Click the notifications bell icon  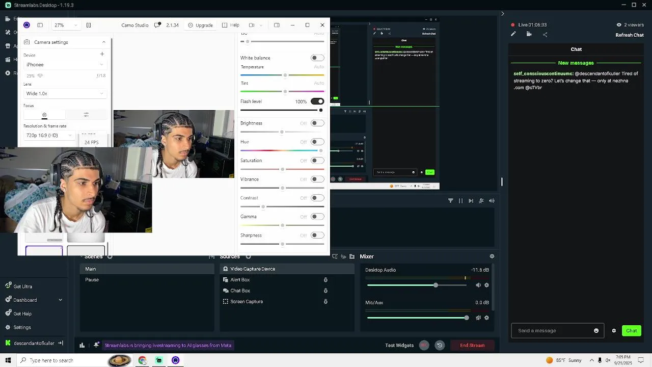pyautogui.click(x=96, y=346)
